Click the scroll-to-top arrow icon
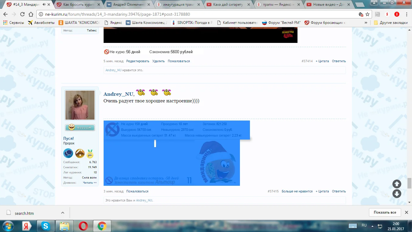Image resolution: width=412 pixels, height=232 pixels. coord(397,184)
